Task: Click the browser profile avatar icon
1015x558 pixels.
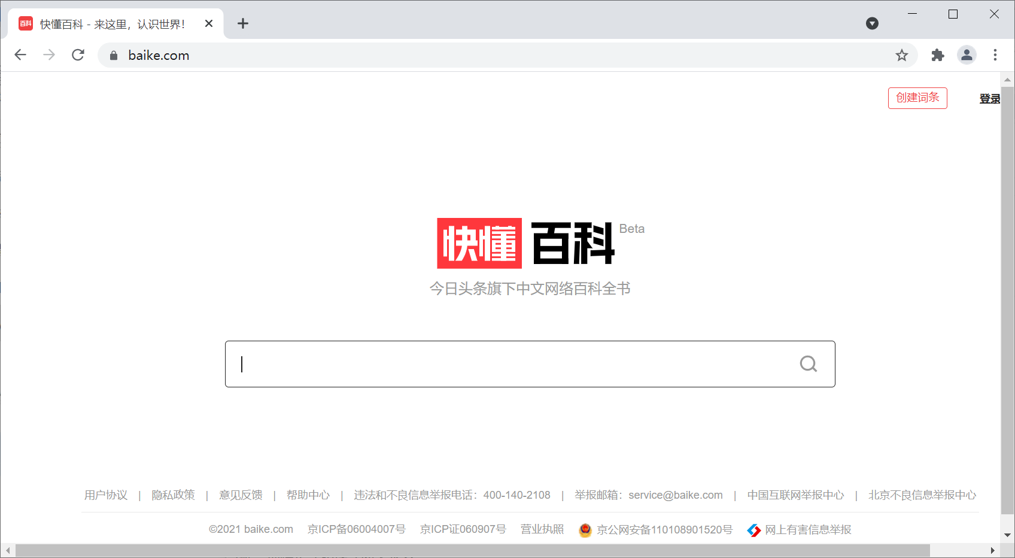Action: point(967,55)
